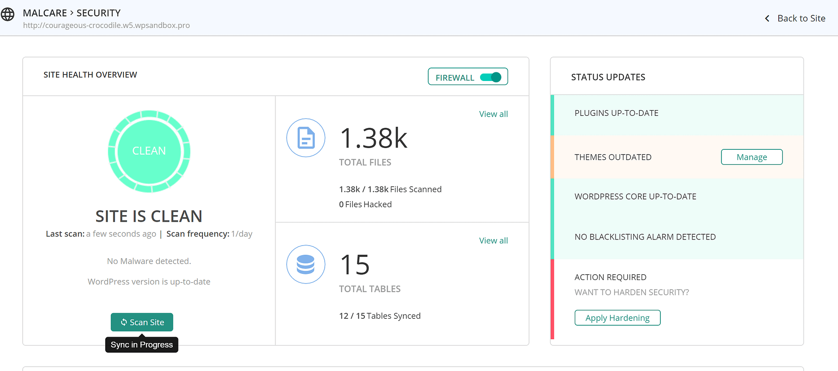This screenshot has width=838, height=371.
Task: Click the circular CLEAN status badge
Action: (149, 151)
